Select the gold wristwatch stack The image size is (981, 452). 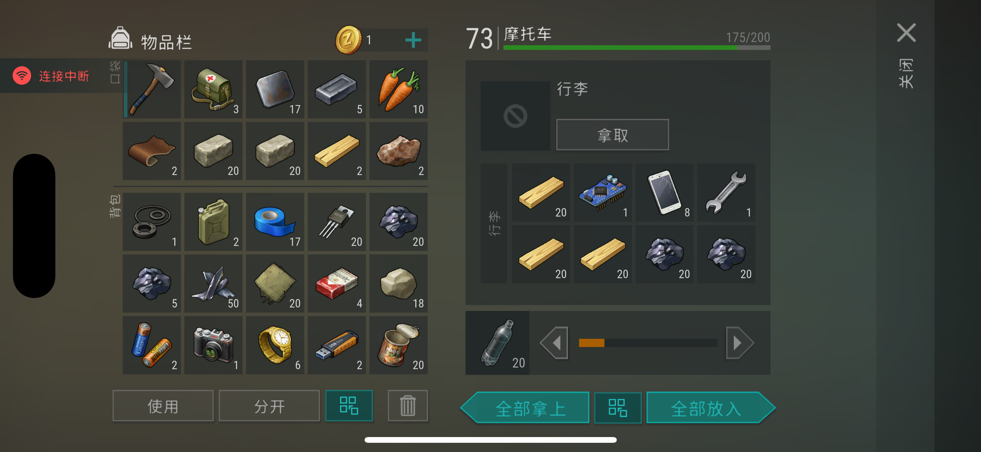pyautogui.click(x=275, y=345)
